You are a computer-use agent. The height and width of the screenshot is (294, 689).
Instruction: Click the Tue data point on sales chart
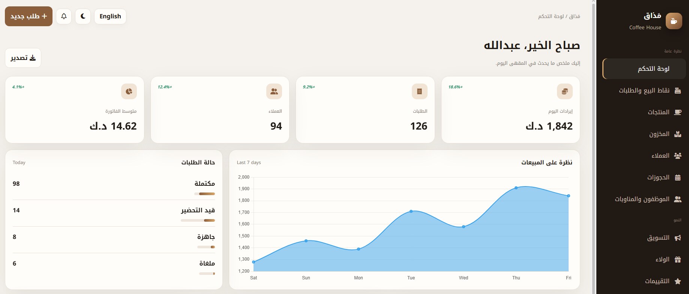[x=411, y=212]
